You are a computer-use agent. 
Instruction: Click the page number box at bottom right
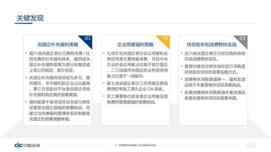coord(251,145)
